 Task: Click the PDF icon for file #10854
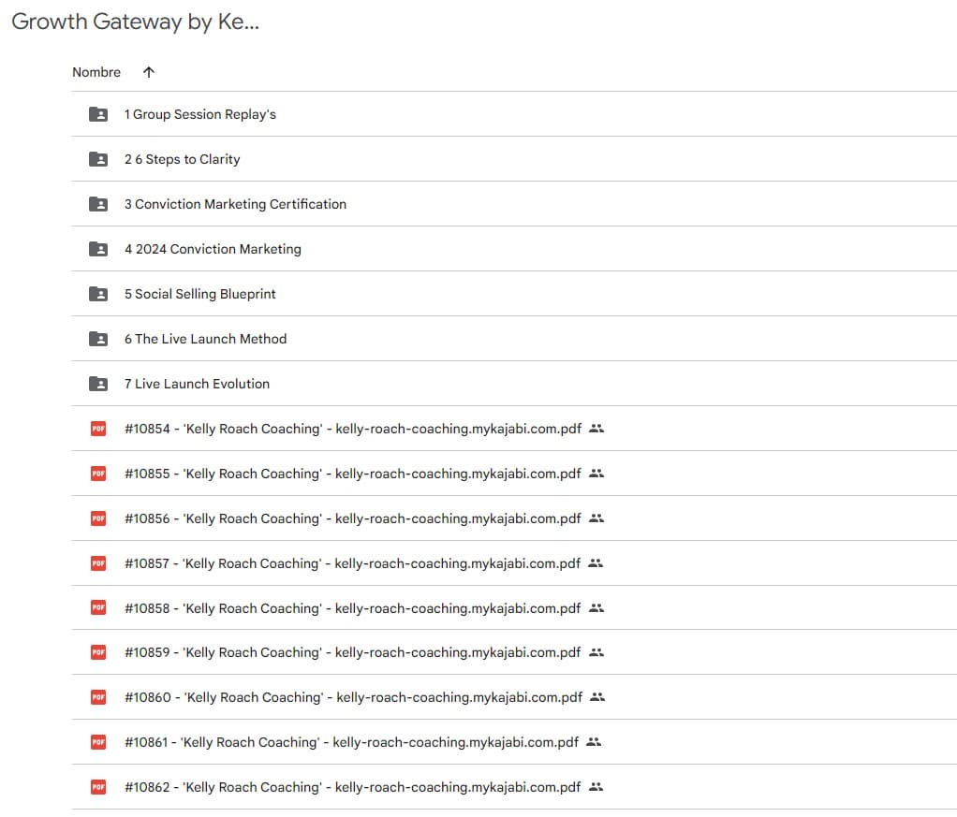[x=98, y=429]
